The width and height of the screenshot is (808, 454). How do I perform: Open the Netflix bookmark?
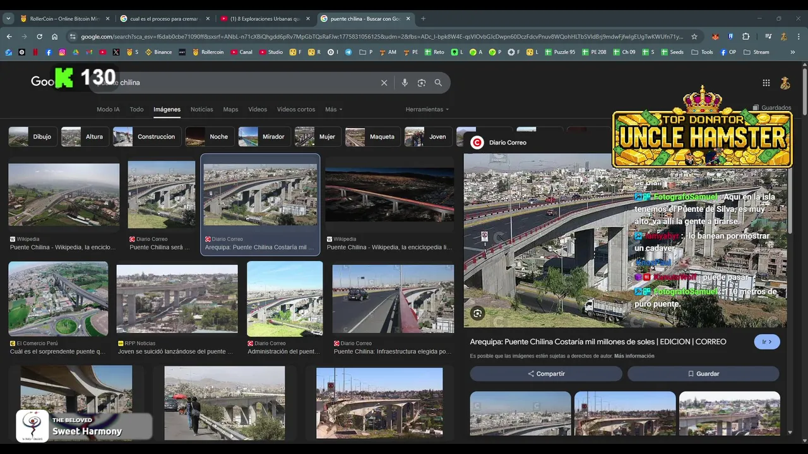pyautogui.click(x=35, y=52)
